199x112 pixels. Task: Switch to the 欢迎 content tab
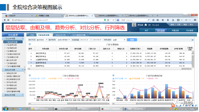pos(32,35)
